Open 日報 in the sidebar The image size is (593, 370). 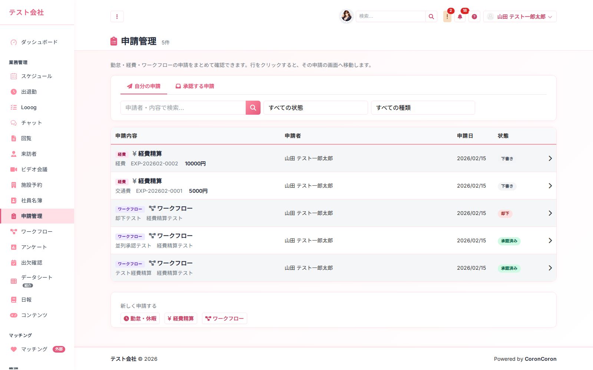37,300
